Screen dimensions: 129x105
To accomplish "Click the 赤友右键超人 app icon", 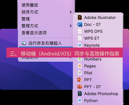I will (x=24, y=43).
